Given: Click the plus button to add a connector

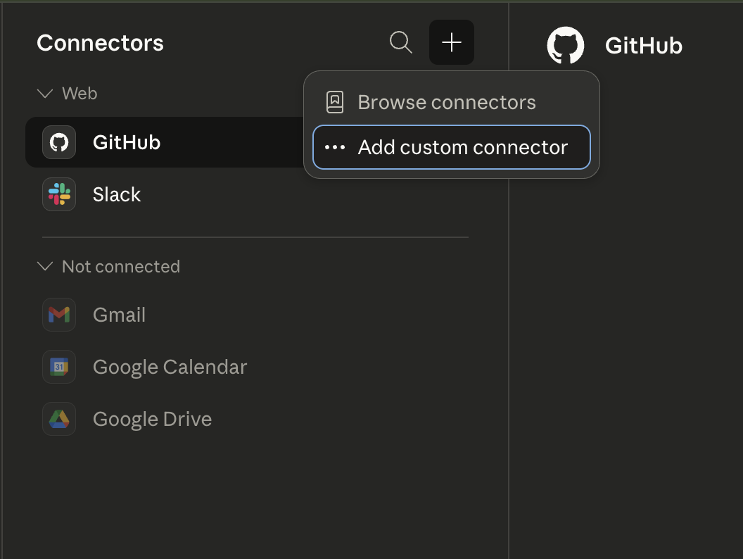Looking at the screenshot, I should tap(452, 42).
